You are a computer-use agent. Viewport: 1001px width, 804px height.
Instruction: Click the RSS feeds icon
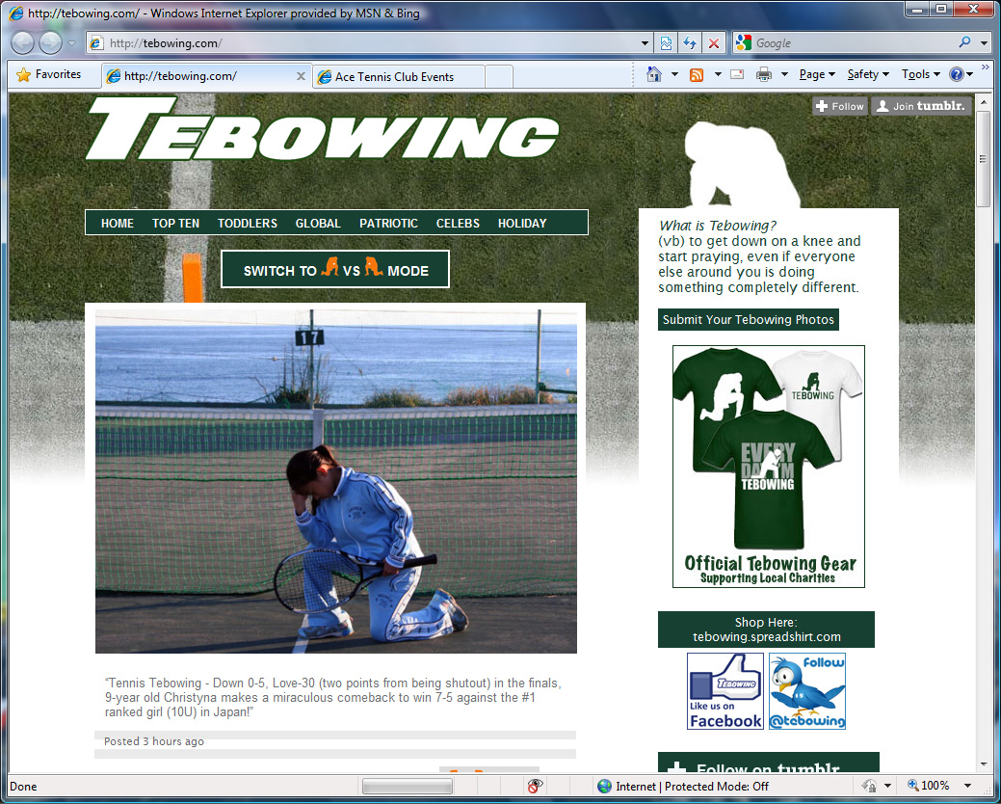[x=696, y=74]
